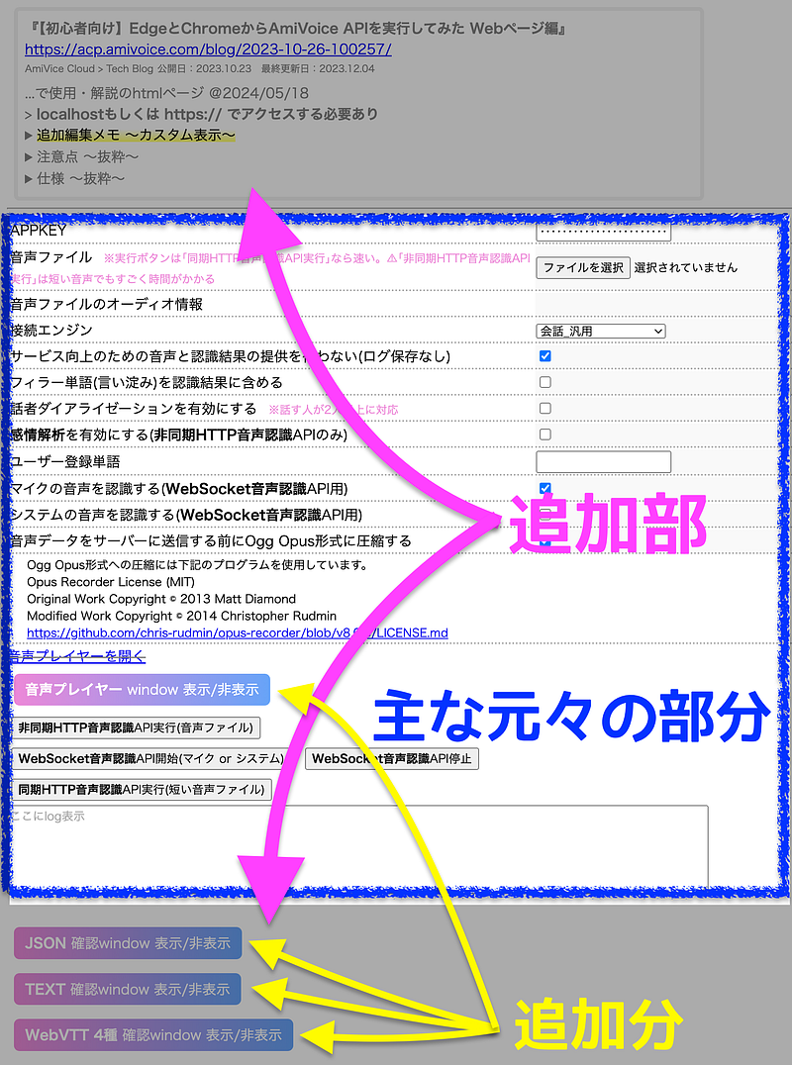Viewport: 792px width, 1065px height.
Task: Enable 話者ダイアライゼーション checkbox
Action: coord(544,407)
